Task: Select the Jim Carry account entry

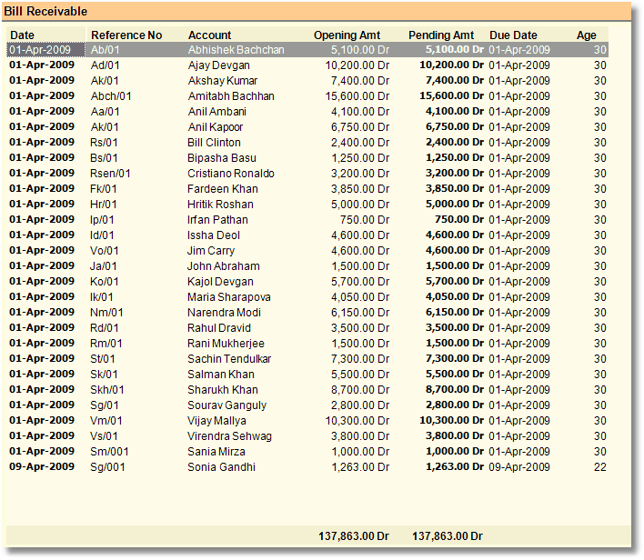Action: point(211,251)
